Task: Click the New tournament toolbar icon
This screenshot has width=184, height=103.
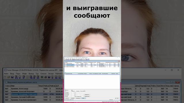Action: 5,77
